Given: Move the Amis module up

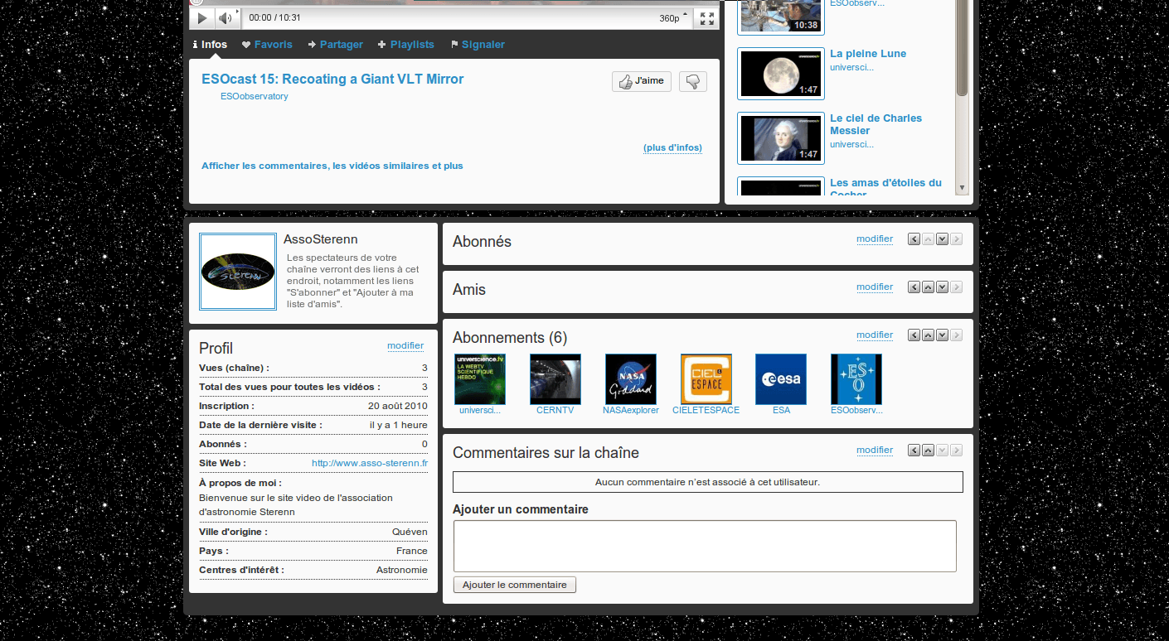Looking at the screenshot, I should [x=928, y=287].
